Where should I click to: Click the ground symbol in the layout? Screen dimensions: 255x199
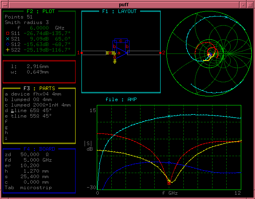pos(115,63)
